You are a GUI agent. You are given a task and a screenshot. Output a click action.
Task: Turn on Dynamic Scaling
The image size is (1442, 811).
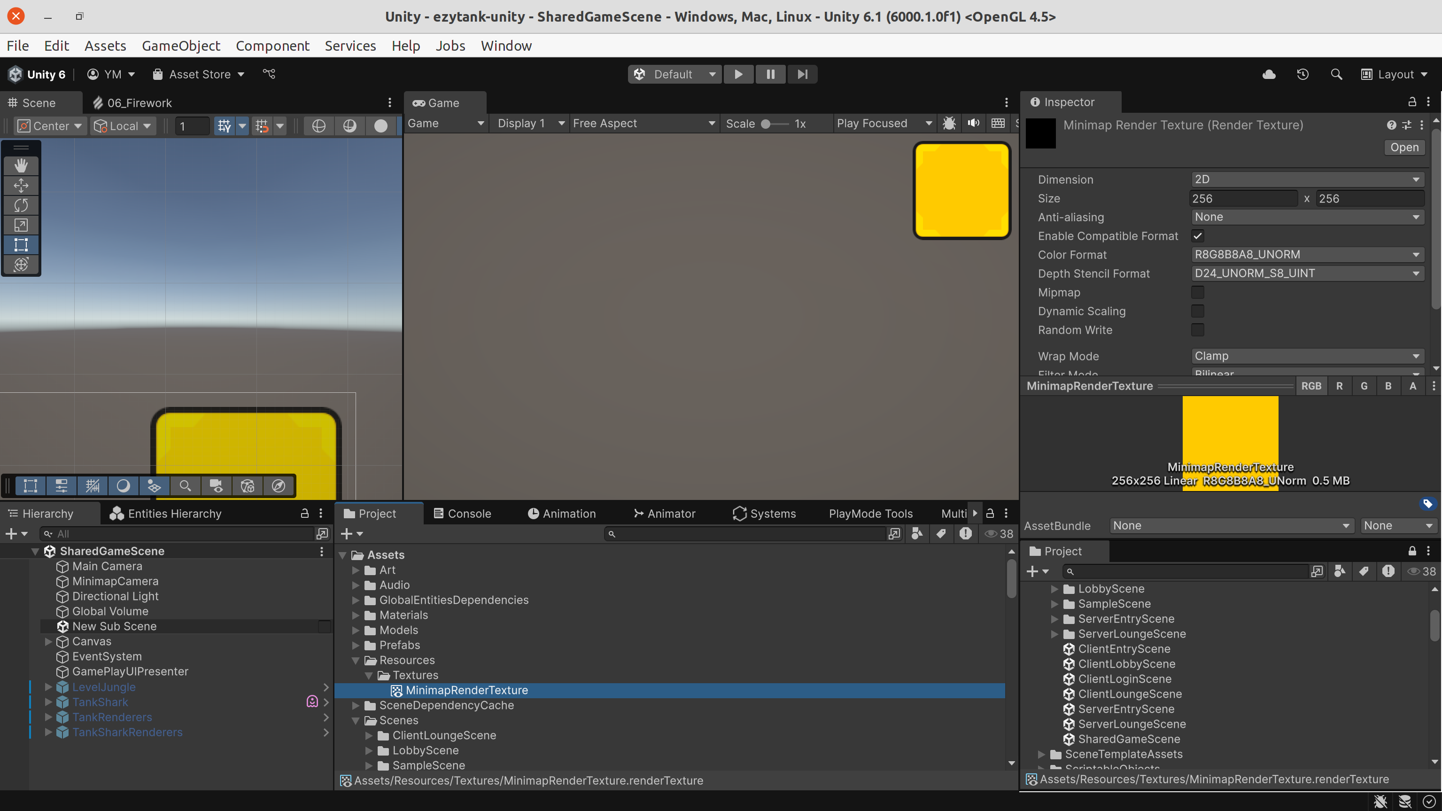coord(1198,311)
